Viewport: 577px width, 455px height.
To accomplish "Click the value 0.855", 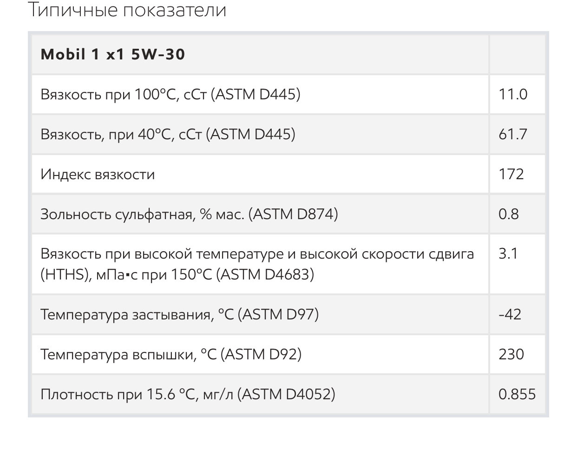I will pyautogui.click(x=517, y=395).
